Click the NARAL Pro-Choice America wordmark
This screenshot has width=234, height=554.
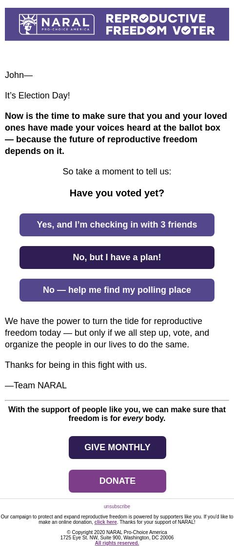(x=65, y=24)
